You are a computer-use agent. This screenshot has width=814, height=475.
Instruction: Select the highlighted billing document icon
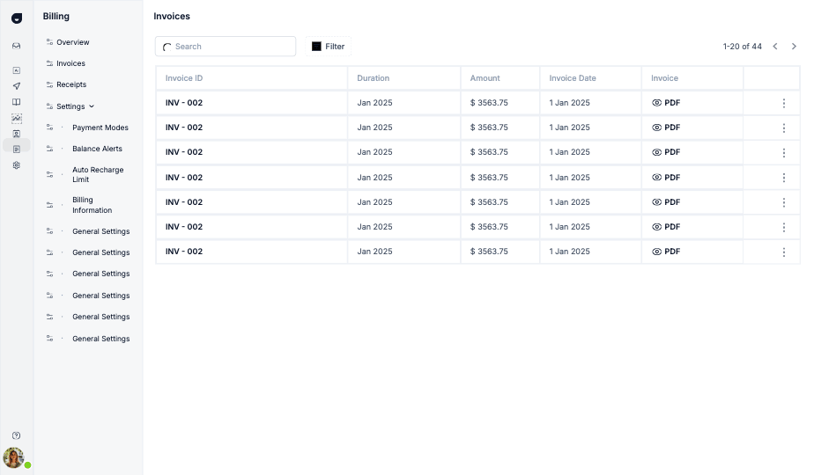(17, 150)
